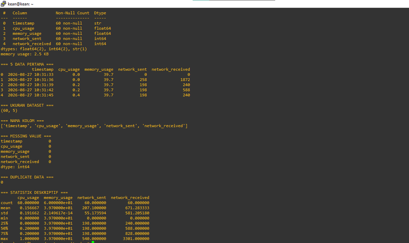
Task: Select the mean network_sent value "207.100000"
Action: point(95,208)
